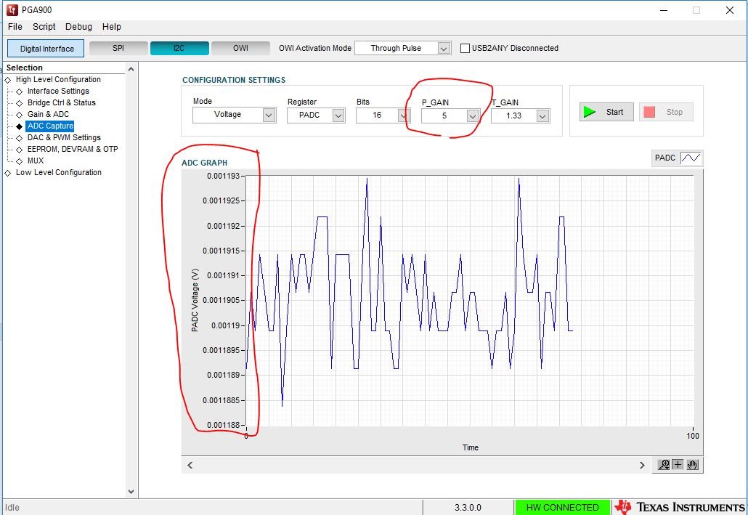Select the zoom magnifier tool below the graph
Screen dimensions: 748x515
pyautogui.click(x=662, y=463)
